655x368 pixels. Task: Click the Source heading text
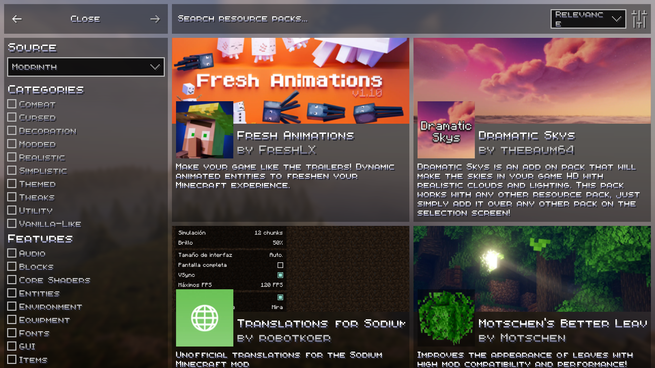coord(32,48)
